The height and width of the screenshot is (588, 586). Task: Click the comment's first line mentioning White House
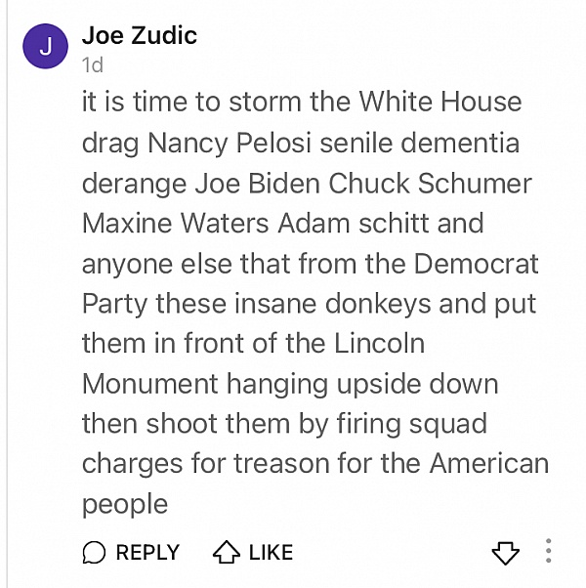tap(302, 102)
